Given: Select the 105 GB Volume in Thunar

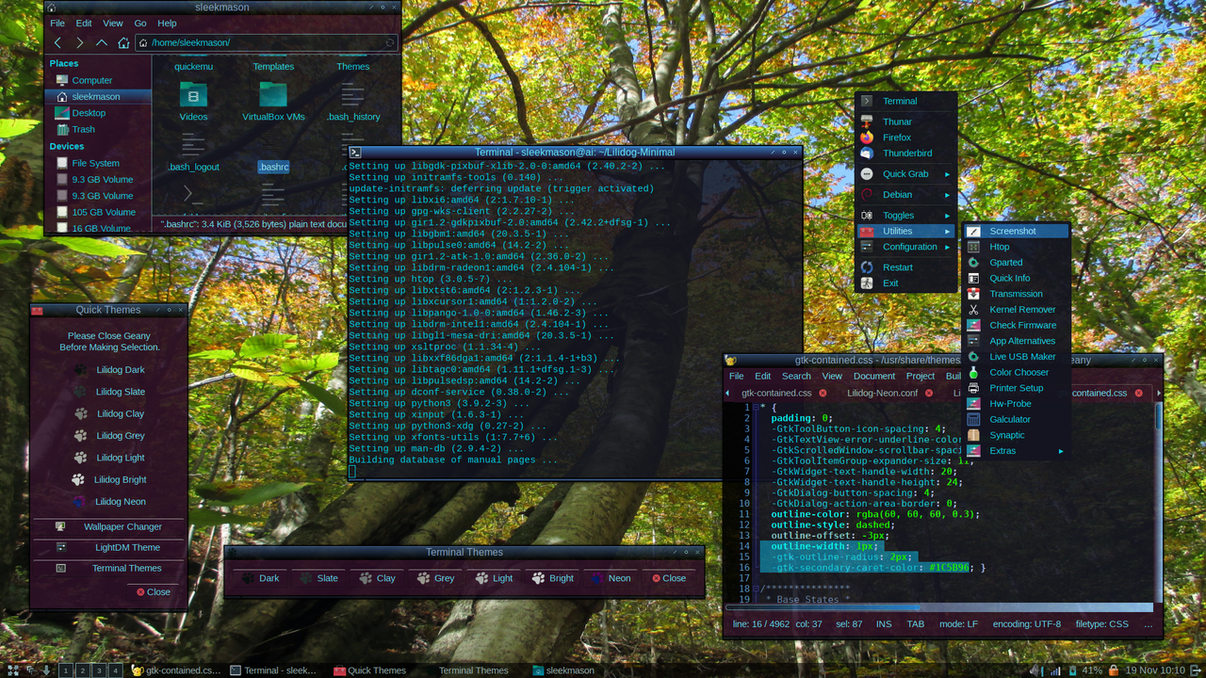Looking at the screenshot, I should point(98,212).
